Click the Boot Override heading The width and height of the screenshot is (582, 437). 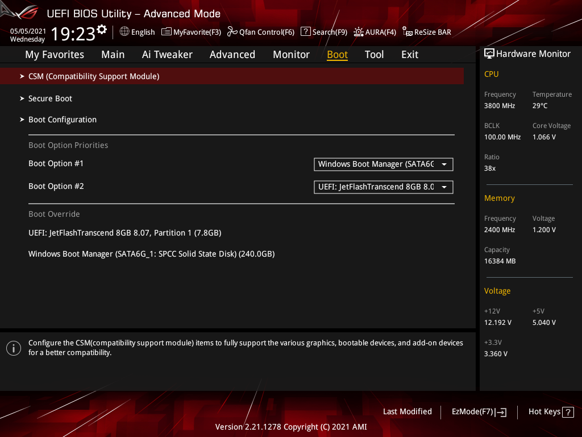click(x=54, y=214)
